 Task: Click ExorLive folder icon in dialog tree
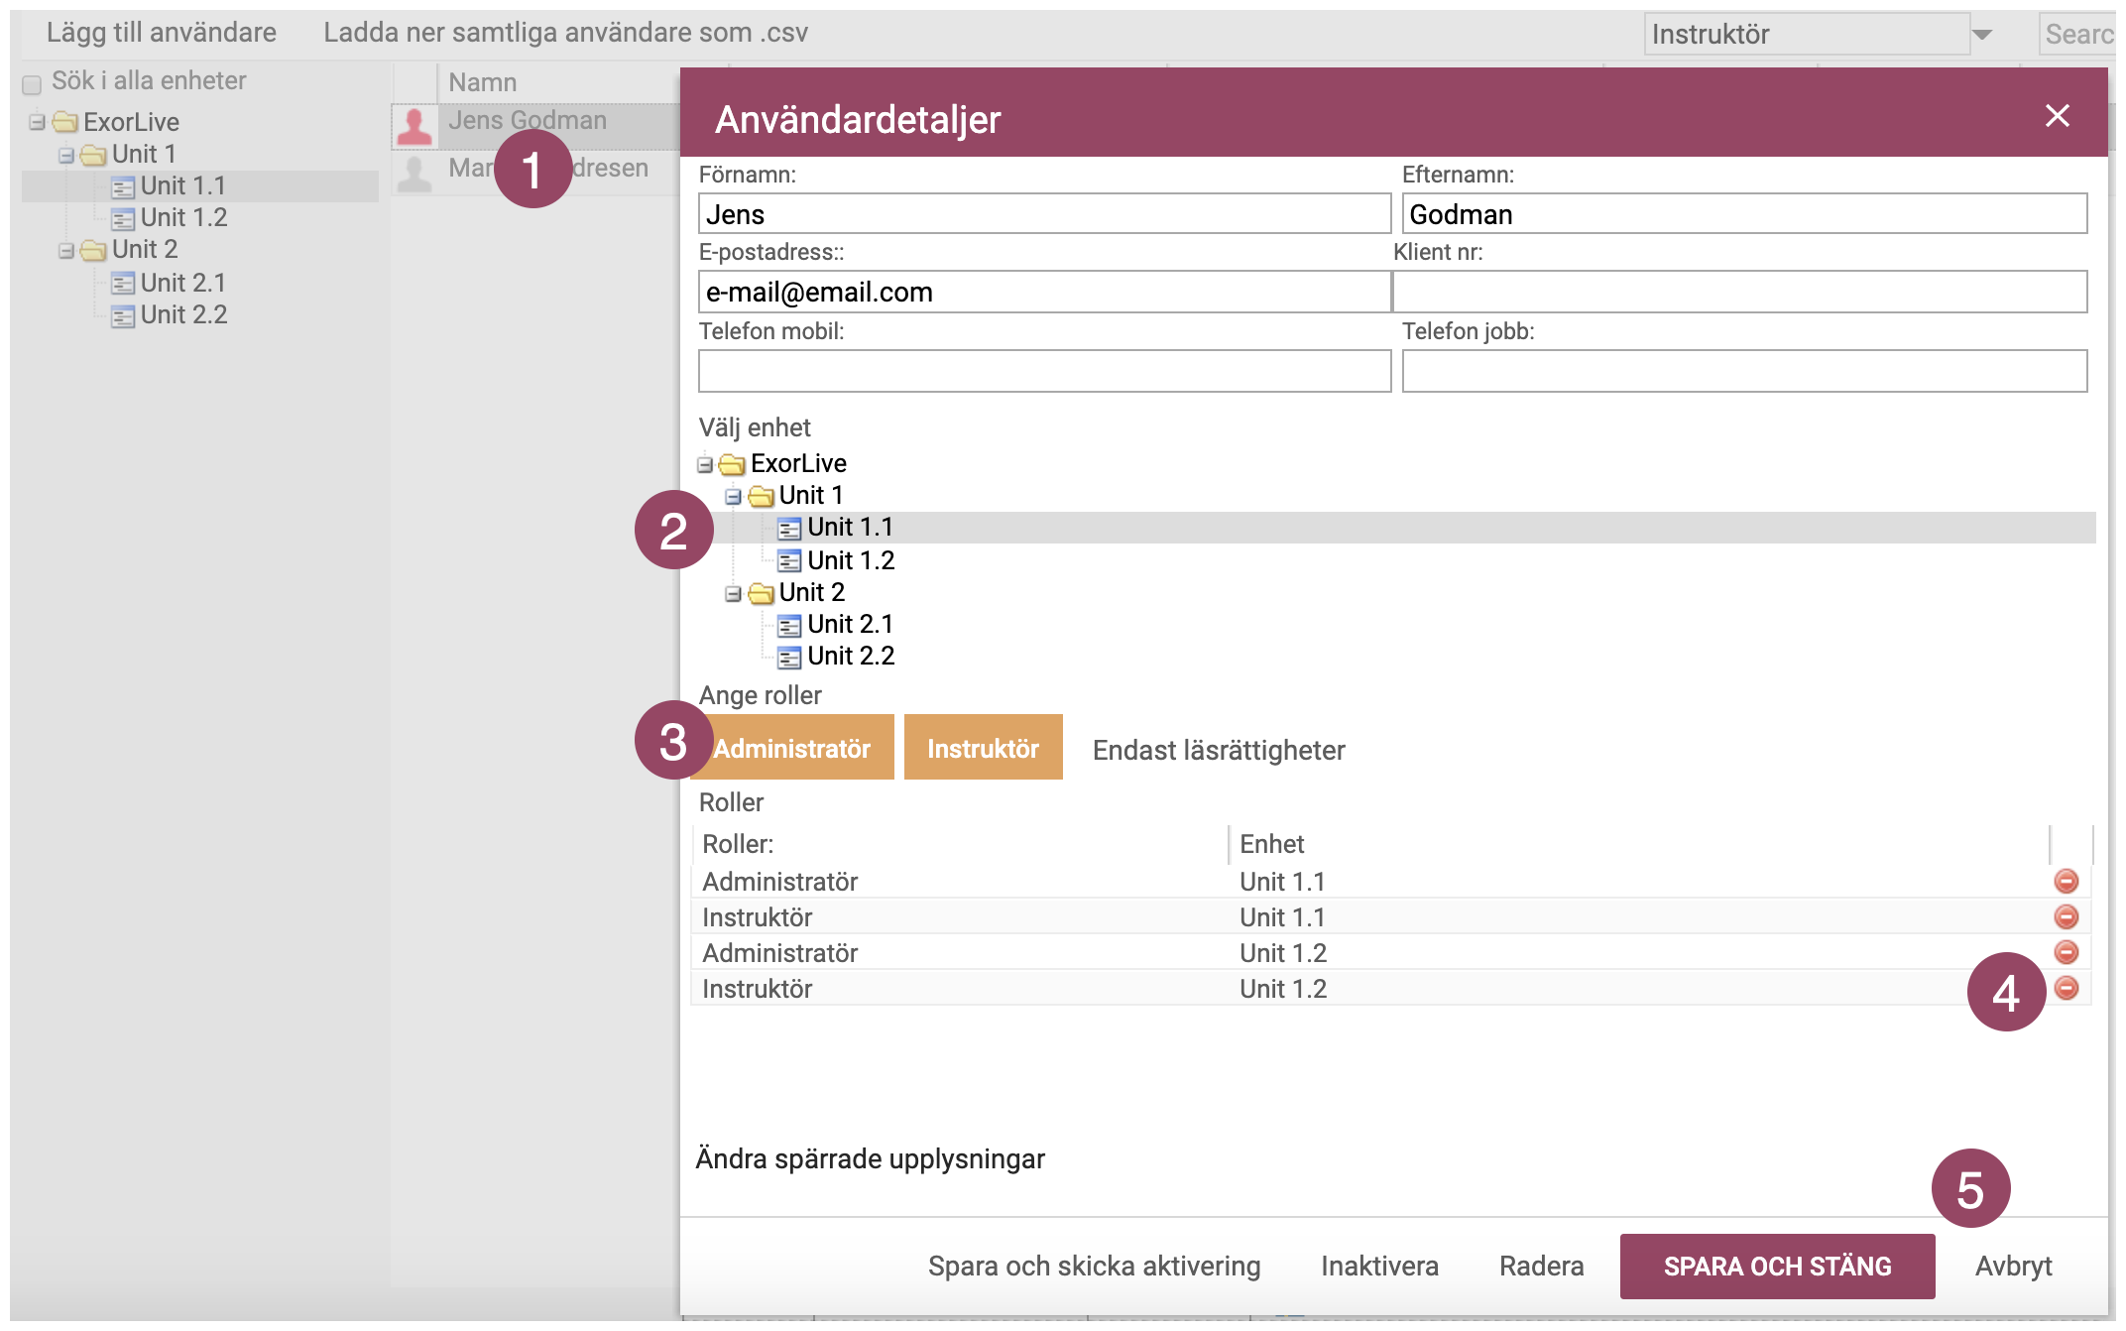click(x=732, y=464)
